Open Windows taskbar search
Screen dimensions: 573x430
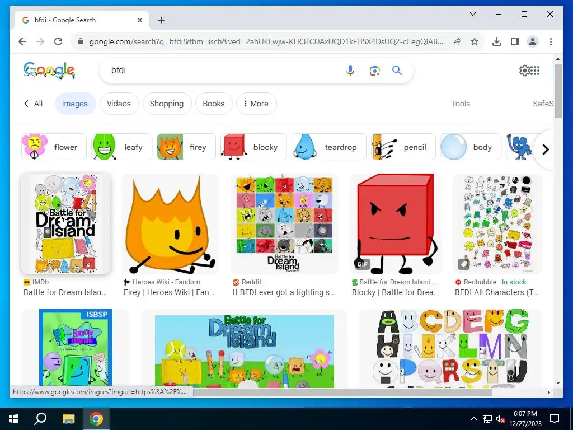click(40, 419)
